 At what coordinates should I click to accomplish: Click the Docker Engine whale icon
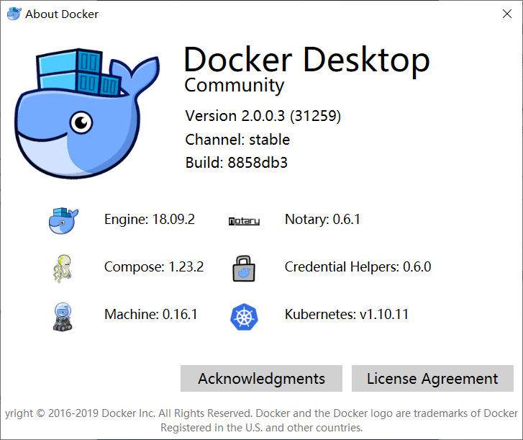pos(63,220)
